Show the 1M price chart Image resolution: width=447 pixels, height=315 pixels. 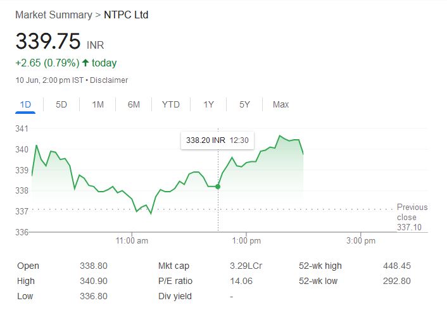click(x=98, y=104)
